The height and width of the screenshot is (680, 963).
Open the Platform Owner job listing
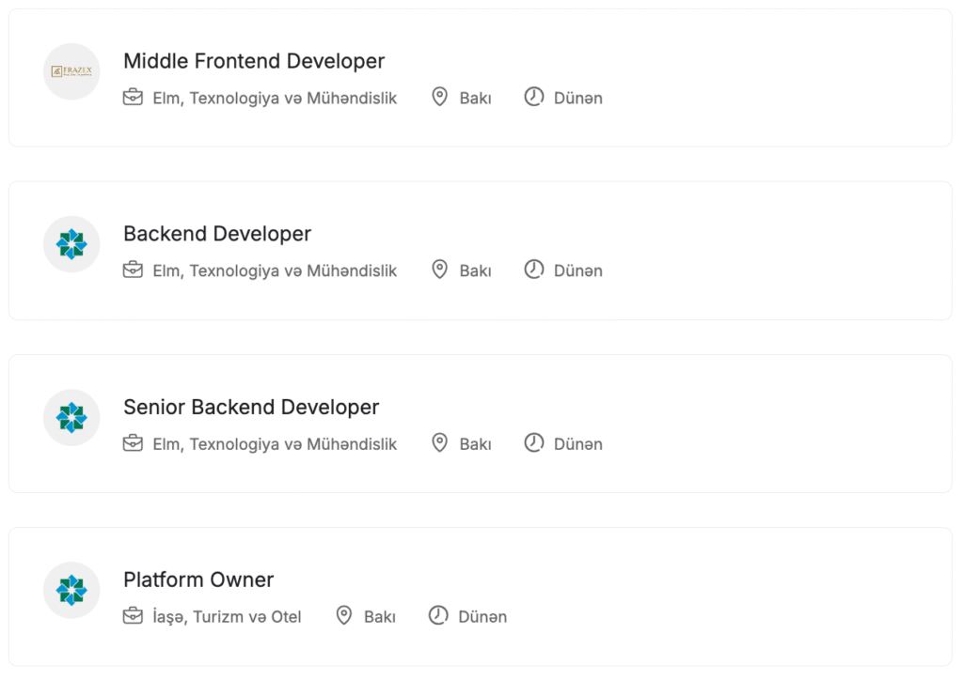[198, 580]
